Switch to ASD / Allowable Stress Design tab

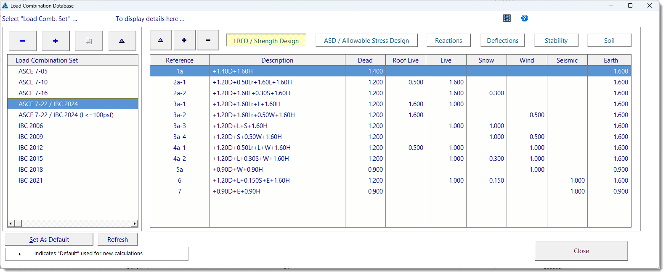(x=366, y=40)
